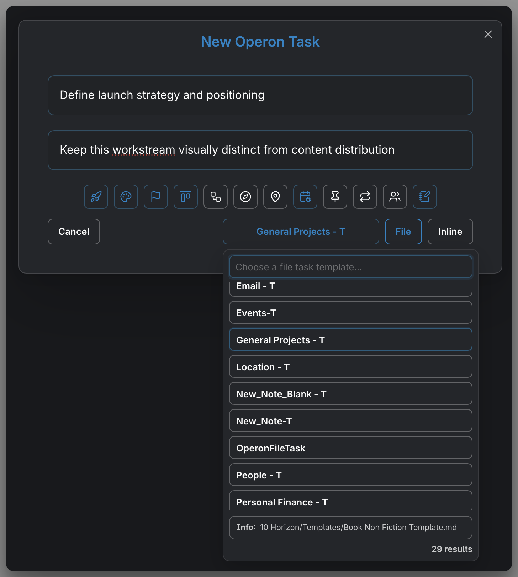Switch to File task mode
Screen dimensions: 518x577
point(403,232)
